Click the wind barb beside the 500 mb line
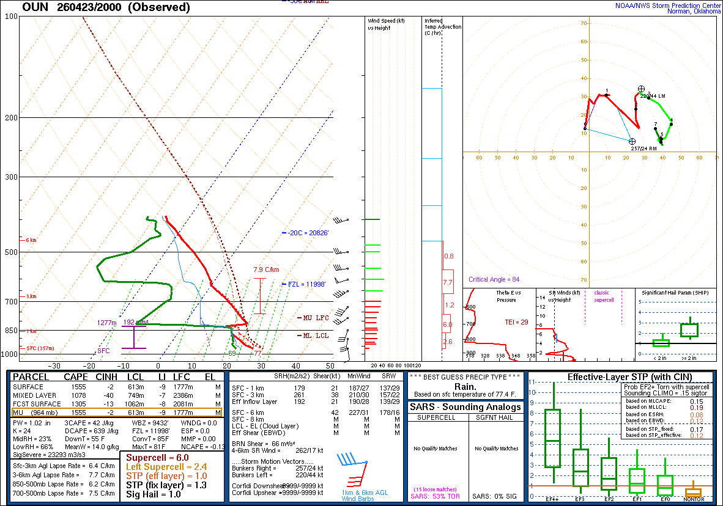 tap(341, 252)
